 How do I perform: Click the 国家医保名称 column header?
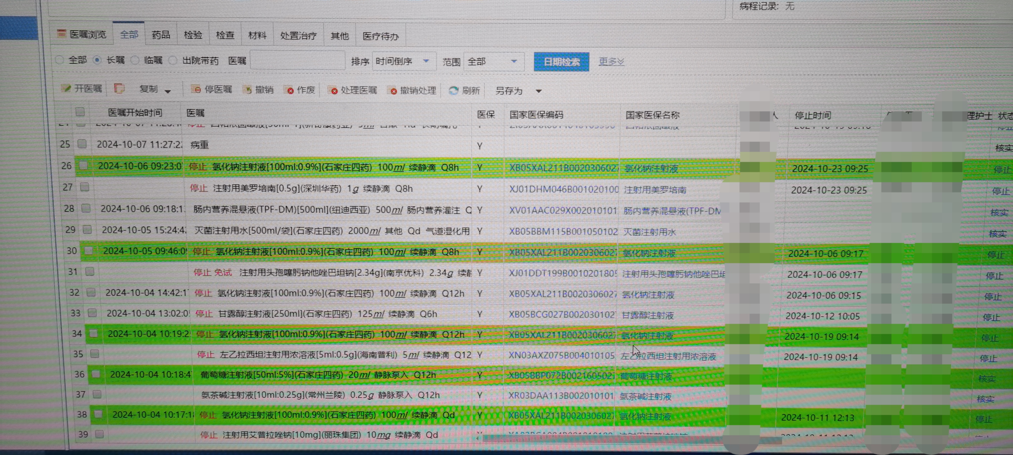point(652,115)
